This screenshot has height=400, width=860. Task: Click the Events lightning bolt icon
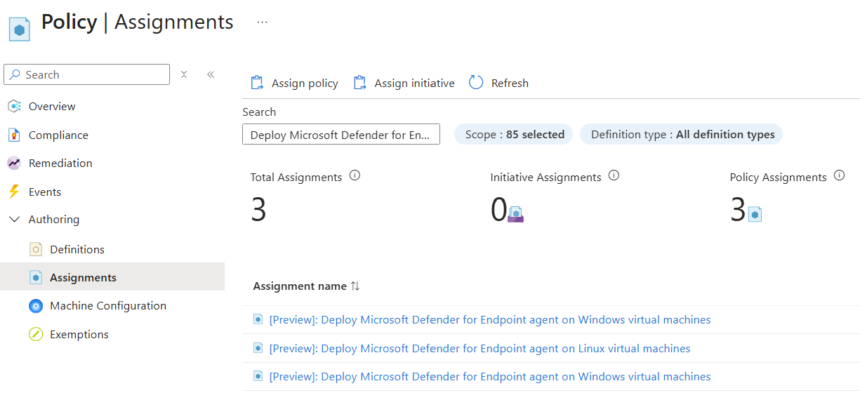(13, 192)
